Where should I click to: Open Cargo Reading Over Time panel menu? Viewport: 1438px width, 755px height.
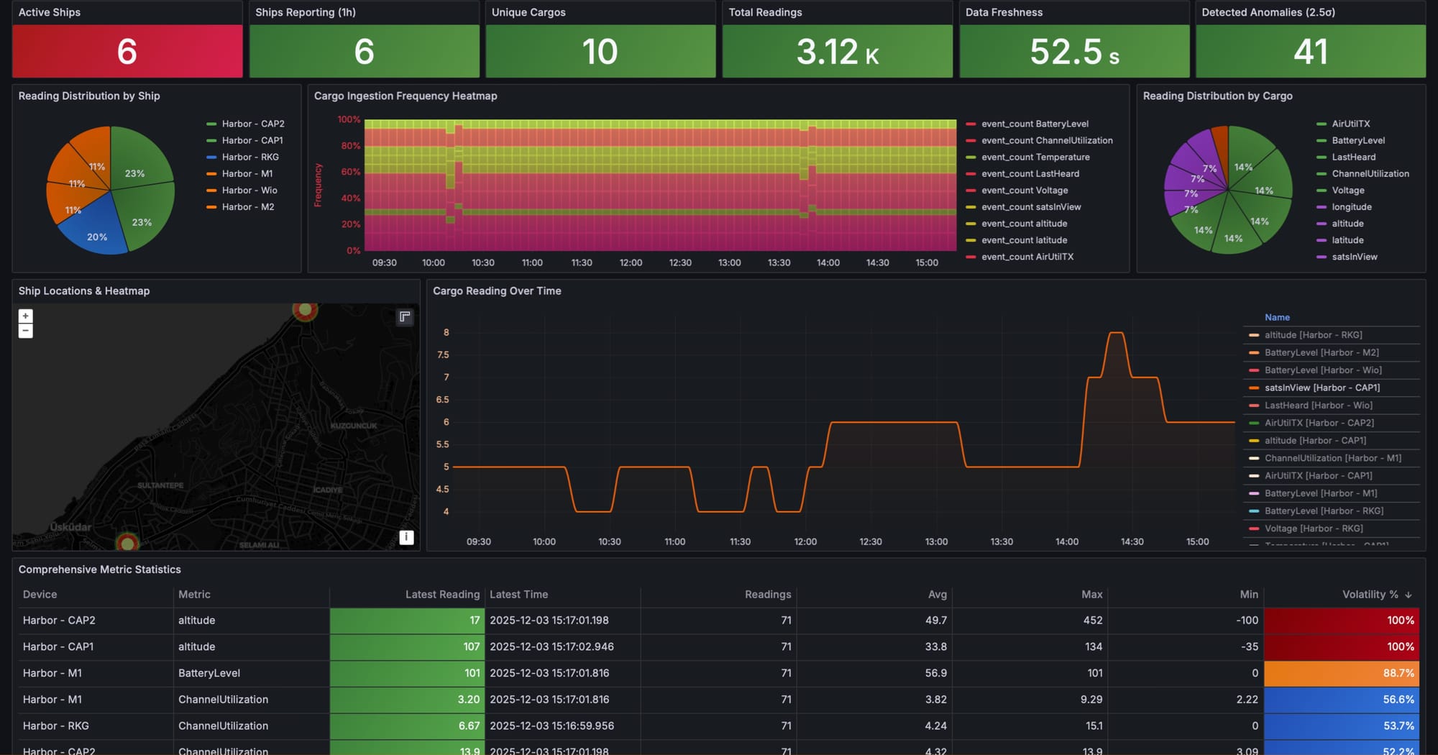point(497,291)
